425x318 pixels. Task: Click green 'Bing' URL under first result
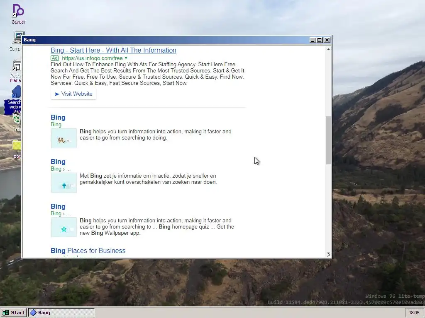pyautogui.click(x=56, y=124)
